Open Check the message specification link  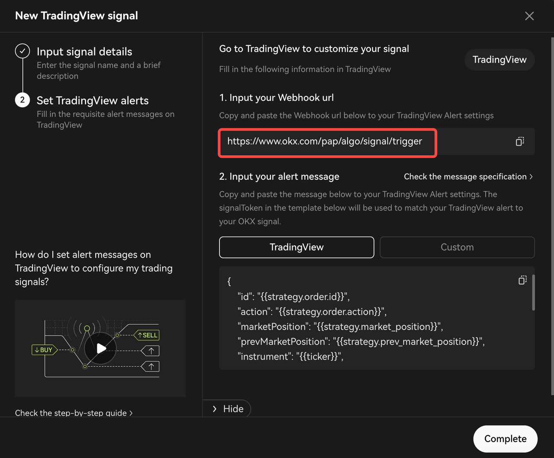pyautogui.click(x=468, y=176)
